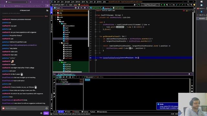Click the purple Chat send button
The height and width of the screenshot is (116, 207).
(x=46, y=113)
